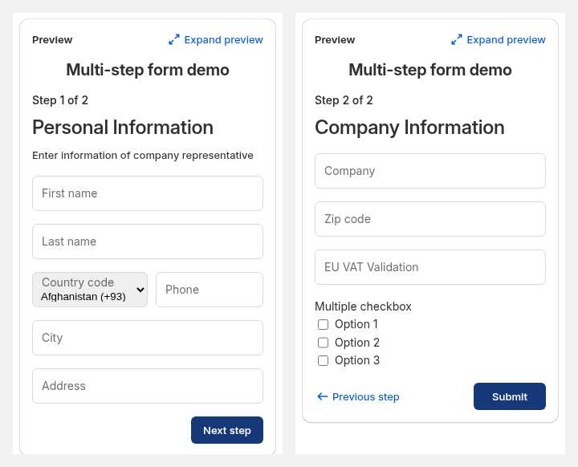Open Expand preview link on Company Information form

[x=499, y=40]
